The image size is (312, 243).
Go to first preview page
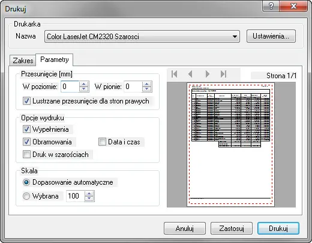[175, 74]
